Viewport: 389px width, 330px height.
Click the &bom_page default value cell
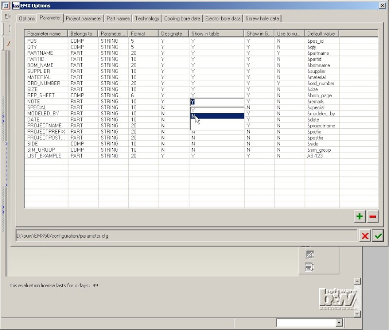pos(322,95)
